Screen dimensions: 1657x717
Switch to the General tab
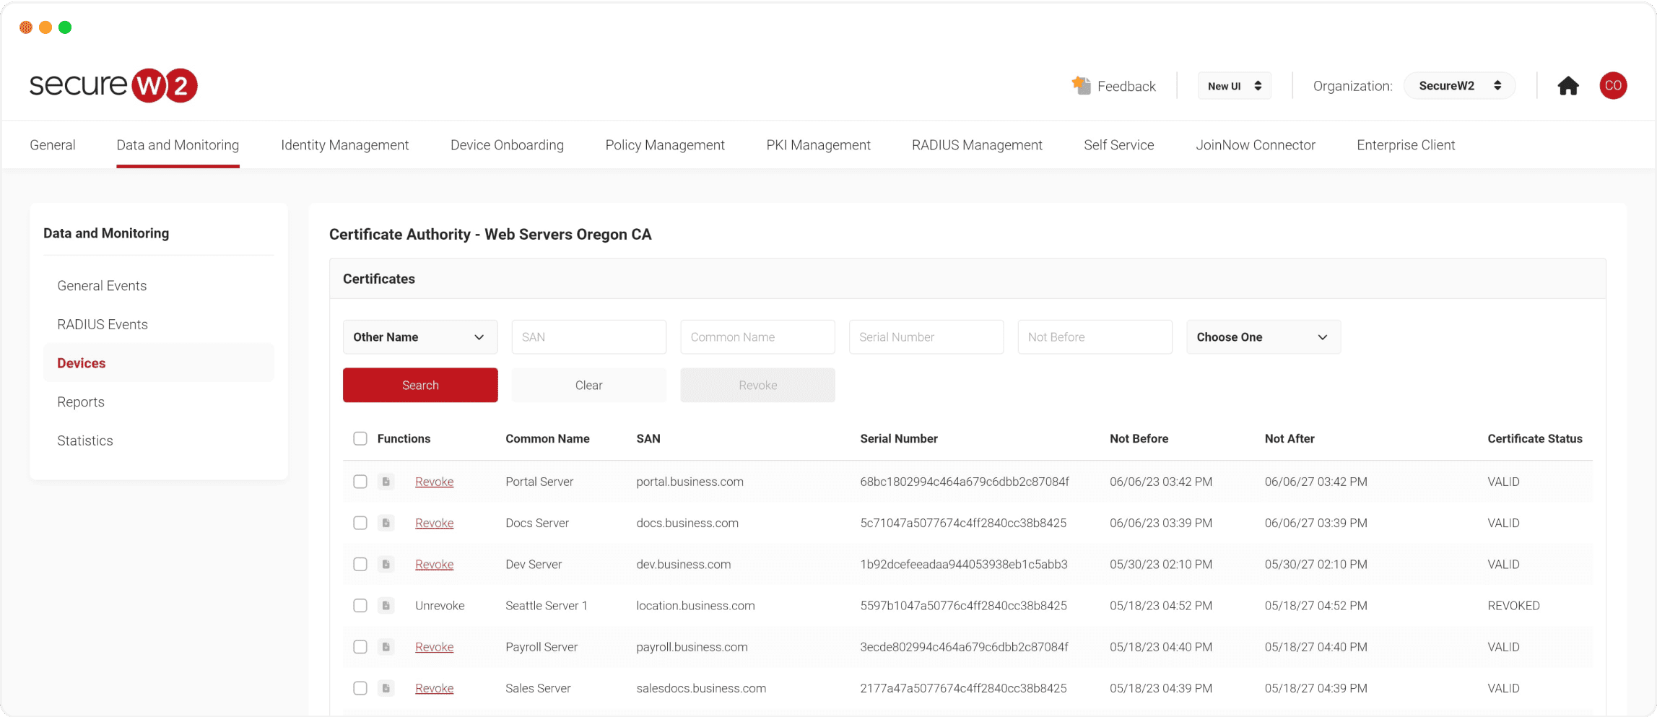(x=53, y=145)
